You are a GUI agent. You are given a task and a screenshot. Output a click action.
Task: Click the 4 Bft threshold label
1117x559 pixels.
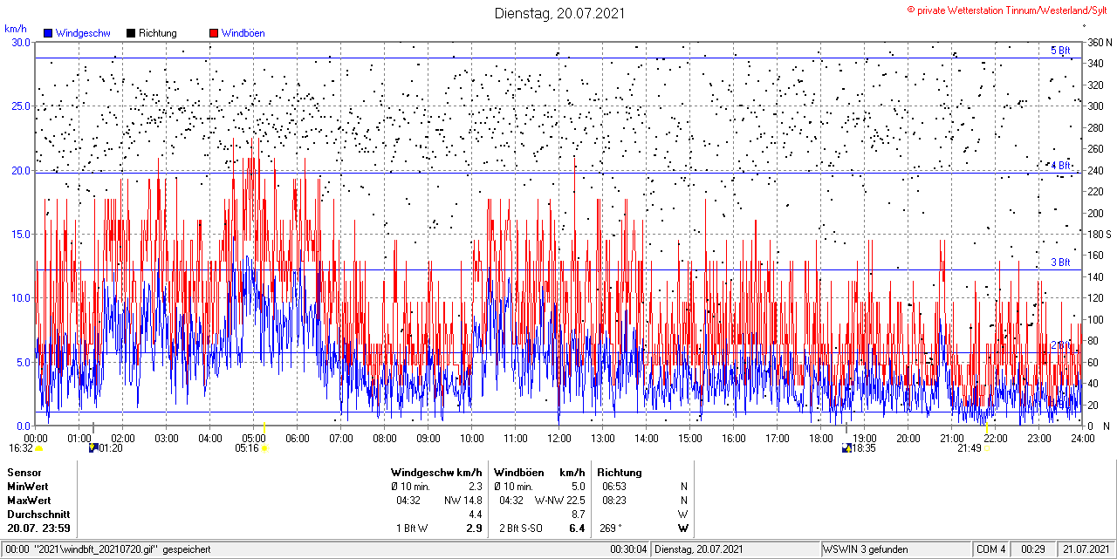tap(1060, 165)
